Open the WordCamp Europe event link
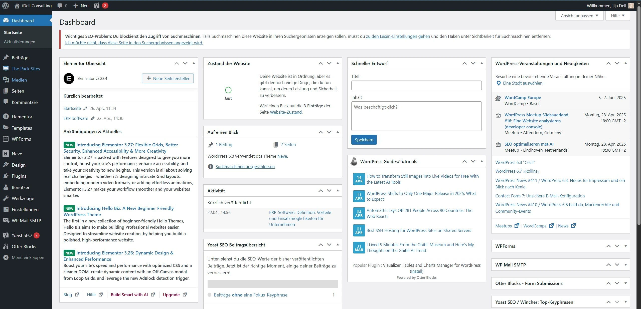 click(x=523, y=98)
